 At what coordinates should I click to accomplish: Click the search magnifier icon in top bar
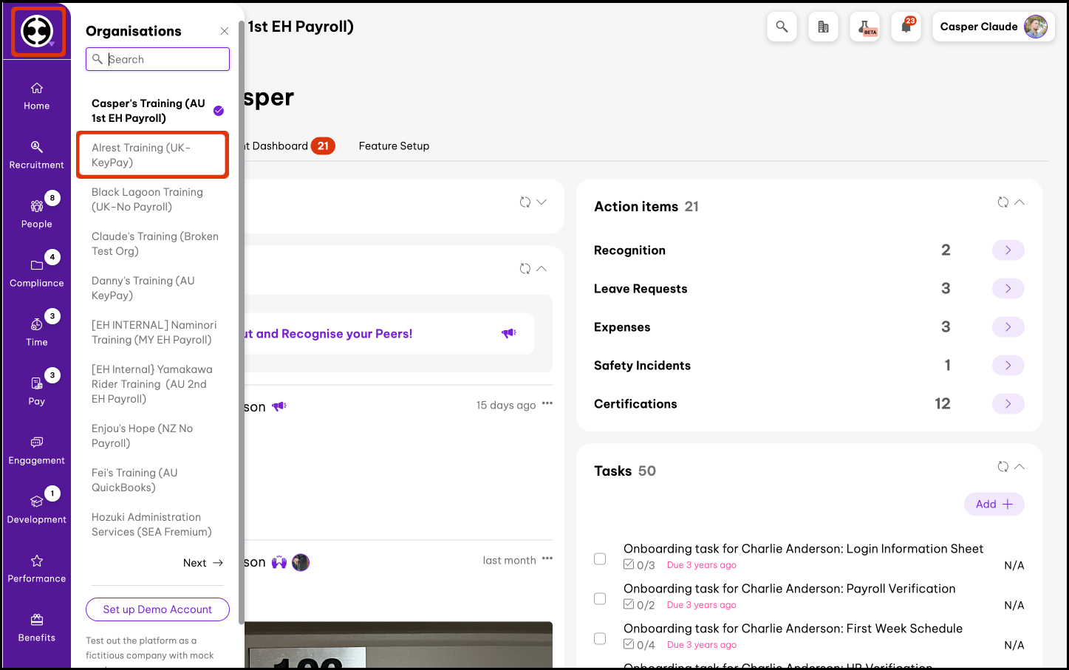[x=782, y=27]
